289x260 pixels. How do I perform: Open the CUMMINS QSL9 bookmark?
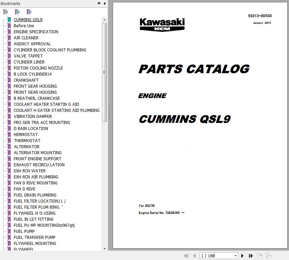(x=28, y=20)
